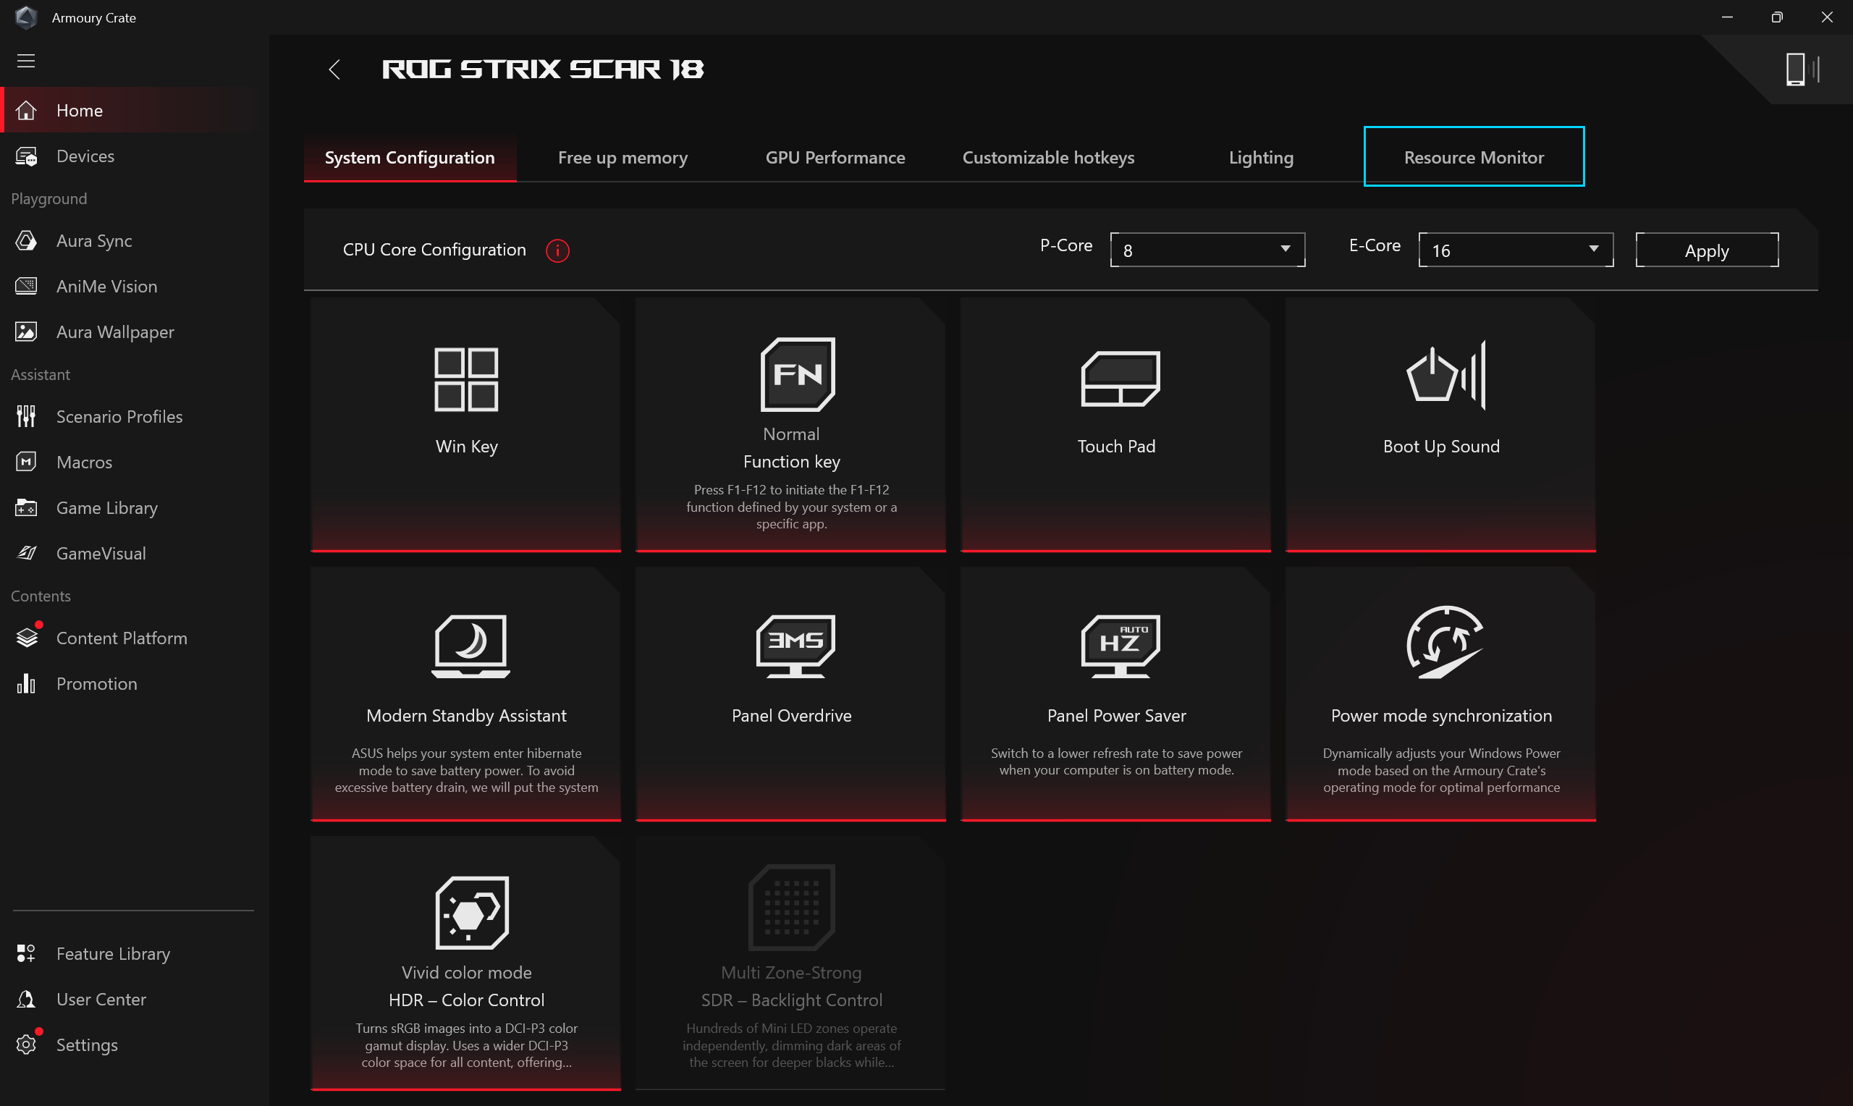Click the Armoury Crate logo icon
Viewport: 1853px width, 1106px height.
coord(26,17)
